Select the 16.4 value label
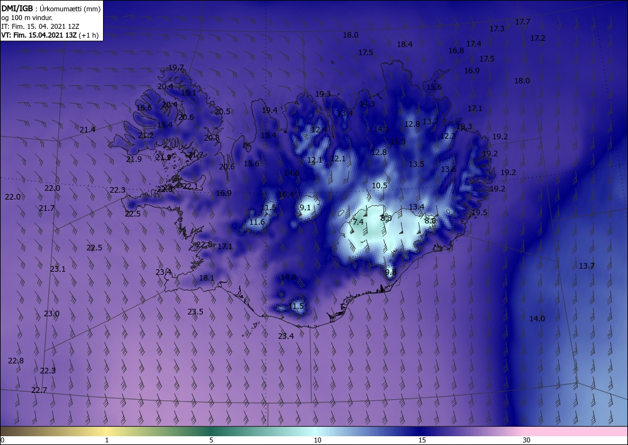This screenshot has height=445, width=628. [x=286, y=195]
